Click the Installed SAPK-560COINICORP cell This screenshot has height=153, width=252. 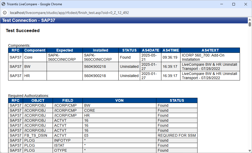pos(100,57)
